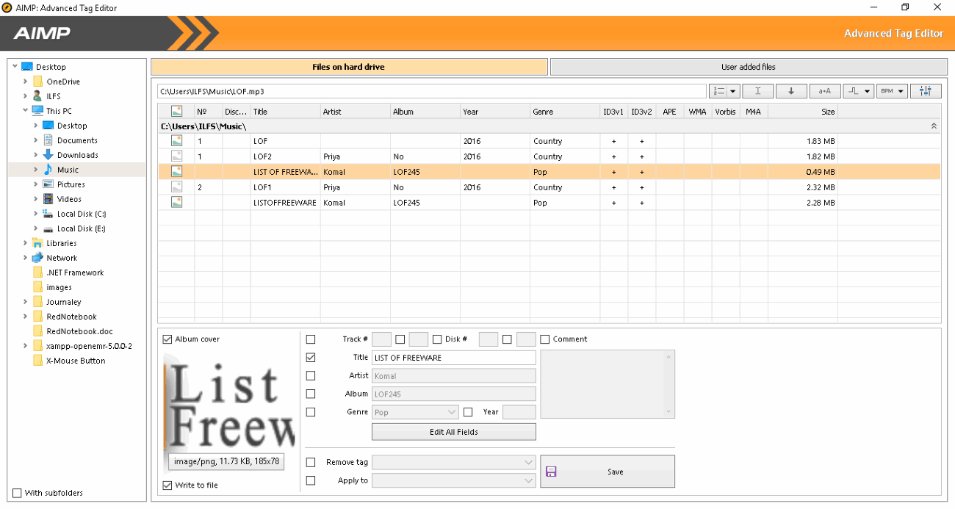
Task: Select the Music folder in tree
Action: pyautogui.click(x=68, y=170)
